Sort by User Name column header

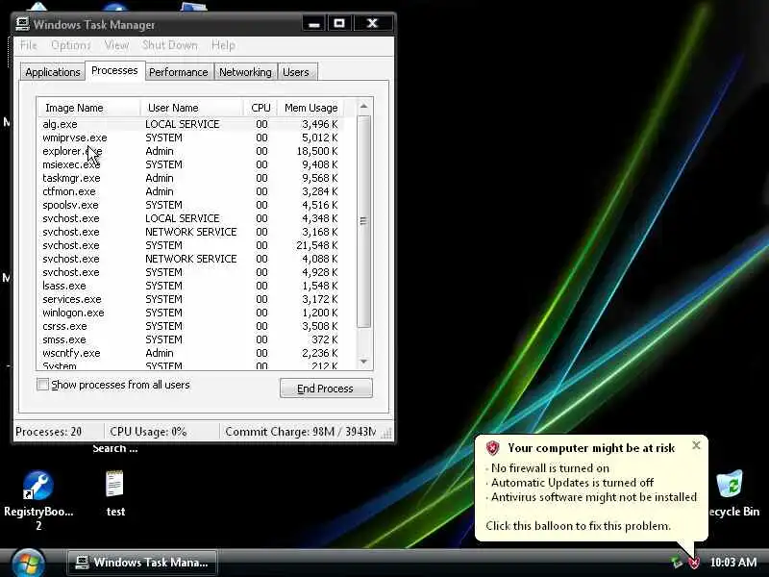click(191, 108)
